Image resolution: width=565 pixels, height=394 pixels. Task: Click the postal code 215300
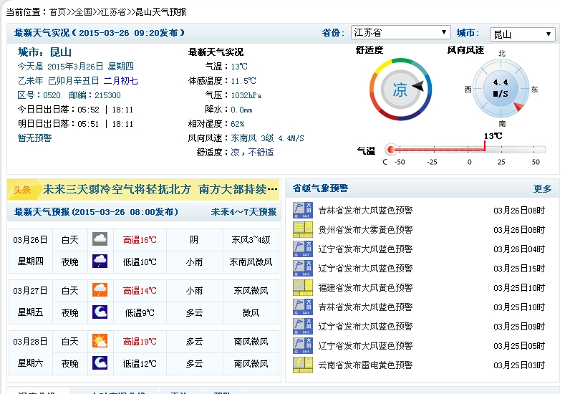(107, 95)
